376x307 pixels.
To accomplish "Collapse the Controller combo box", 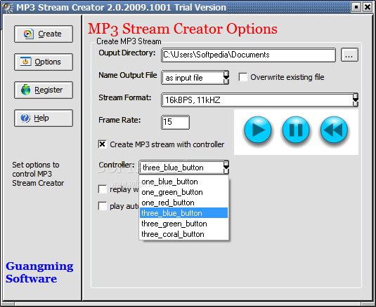I will point(226,167).
